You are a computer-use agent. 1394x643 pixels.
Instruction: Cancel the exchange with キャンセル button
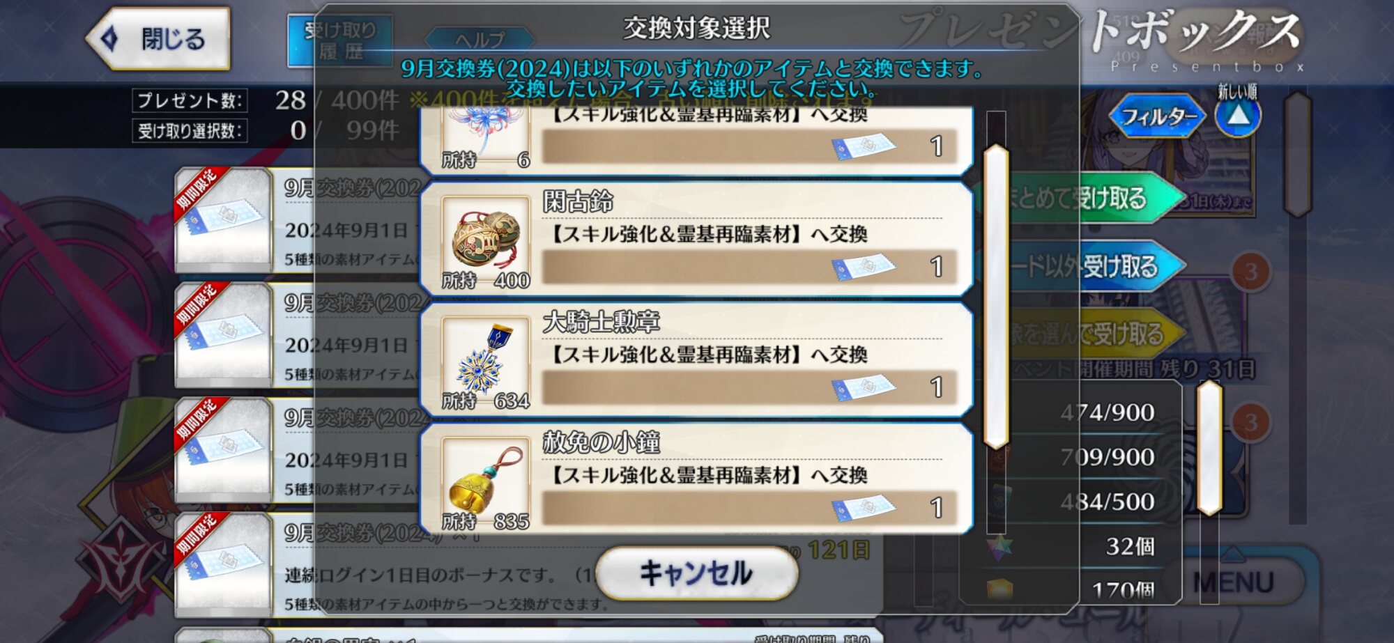click(x=696, y=573)
